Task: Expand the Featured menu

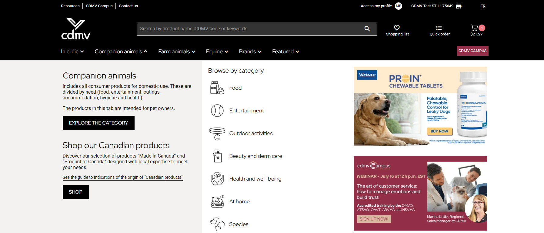Action: pos(285,52)
